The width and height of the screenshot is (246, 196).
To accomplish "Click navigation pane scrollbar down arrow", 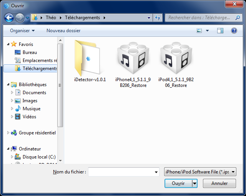I will click(60, 161).
